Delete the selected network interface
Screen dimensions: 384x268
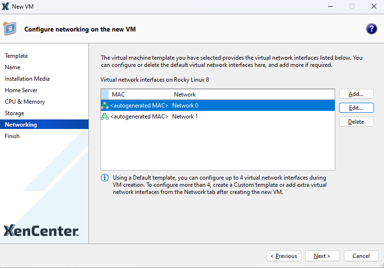tap(356, 122)
